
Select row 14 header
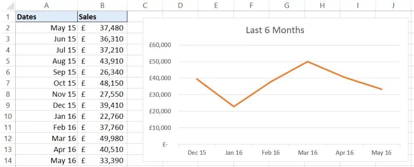click(7, 161)
